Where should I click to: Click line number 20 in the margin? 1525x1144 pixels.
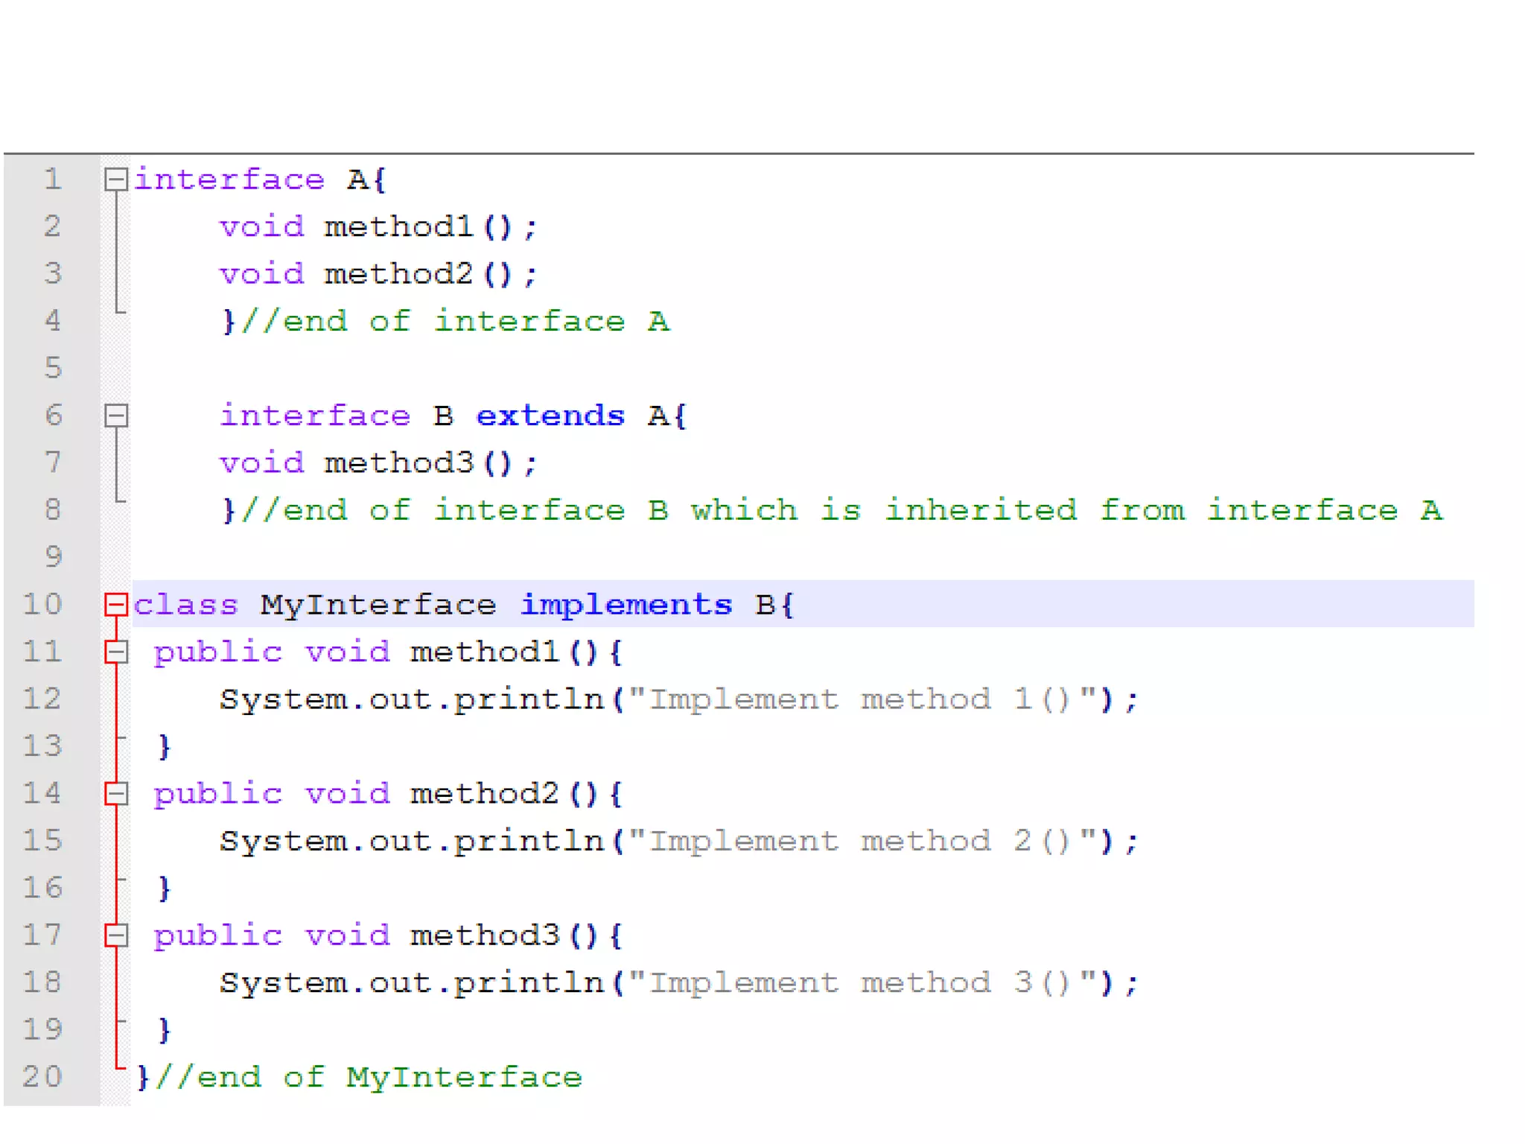coord(42,1077)
